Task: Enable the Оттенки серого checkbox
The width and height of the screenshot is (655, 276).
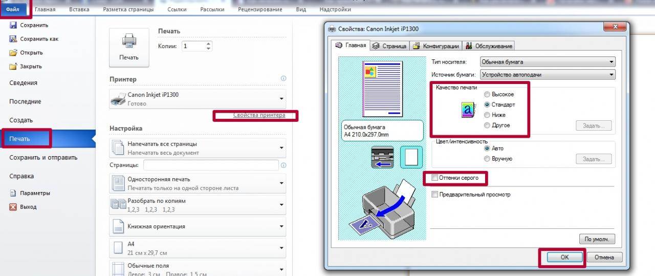Action: tap(435, 178)
